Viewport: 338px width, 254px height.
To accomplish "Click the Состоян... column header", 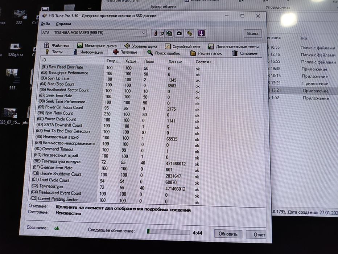I will pyautogui.click(x=205, y=62).
